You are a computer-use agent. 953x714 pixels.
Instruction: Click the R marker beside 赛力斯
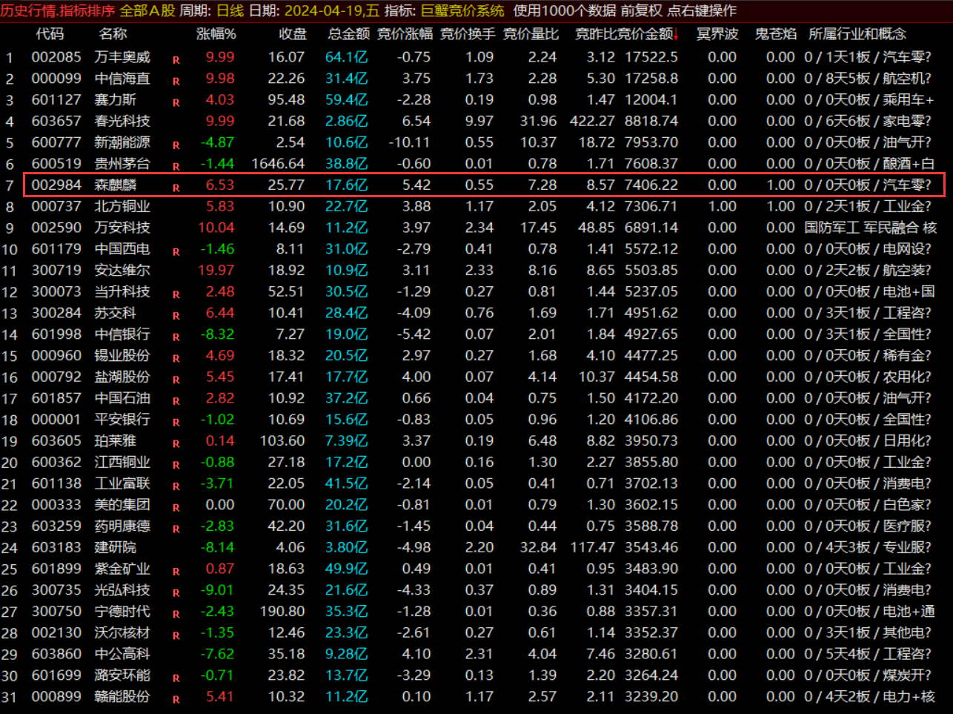coord(176,103)
